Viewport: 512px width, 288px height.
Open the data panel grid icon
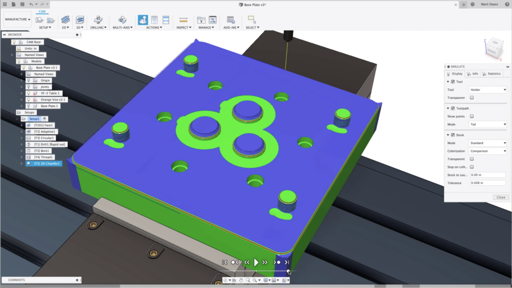(4, 4)
